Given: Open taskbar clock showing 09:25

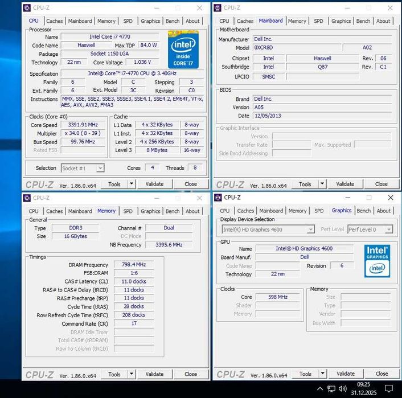Looking at the screenshot, I should point(363,388).
